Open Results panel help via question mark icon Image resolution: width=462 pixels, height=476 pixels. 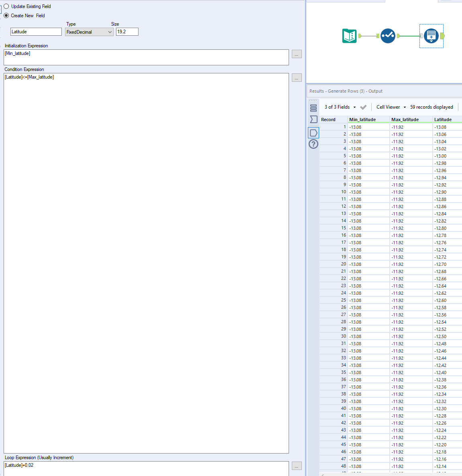pos(313,144)
